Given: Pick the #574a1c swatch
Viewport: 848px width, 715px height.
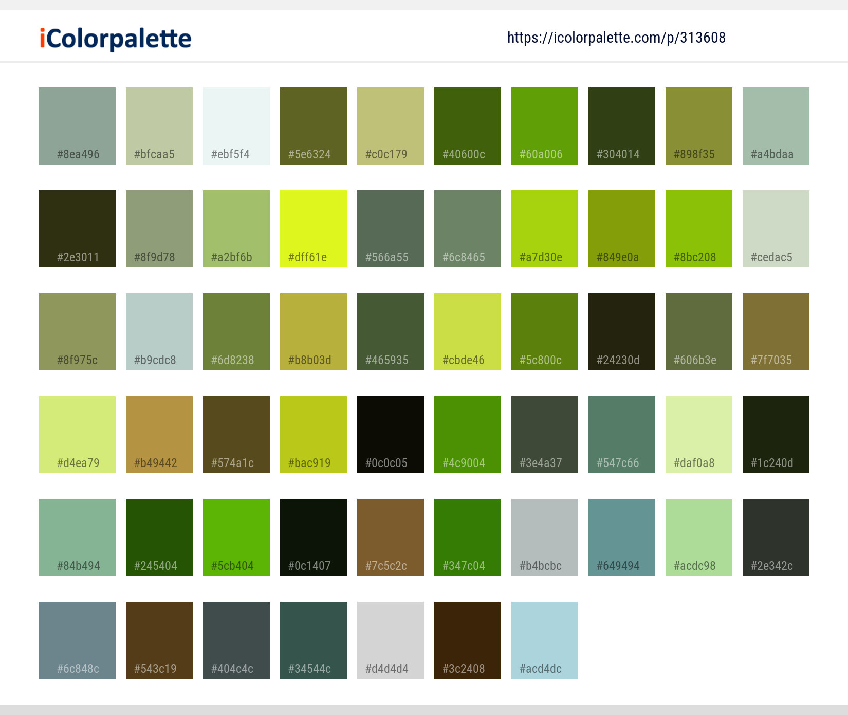Looking at the screenshot, I should click(x=236, y=435).
